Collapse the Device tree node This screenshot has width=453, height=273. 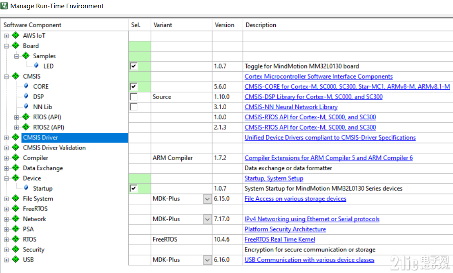click(7, 178)
